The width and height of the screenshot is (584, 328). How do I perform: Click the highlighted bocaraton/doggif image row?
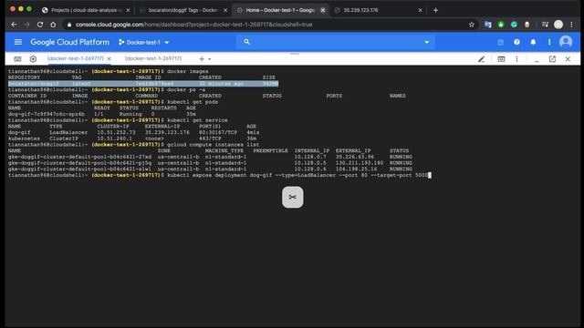[143, 84]
